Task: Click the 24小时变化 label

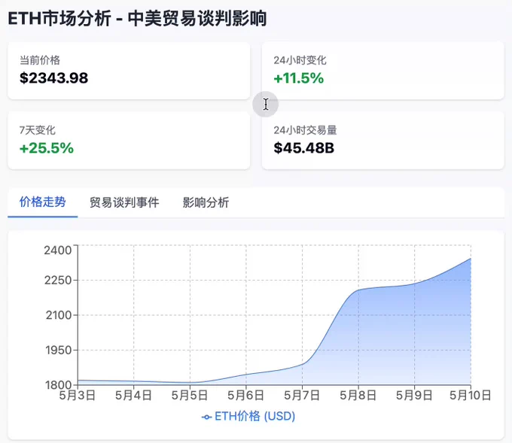Action: tap(300, 60)
